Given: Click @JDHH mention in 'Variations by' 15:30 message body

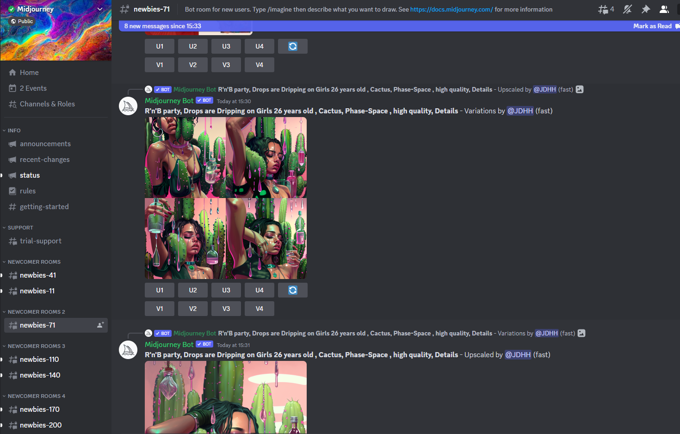Looking at the screenshot, I should click(520, 111).
